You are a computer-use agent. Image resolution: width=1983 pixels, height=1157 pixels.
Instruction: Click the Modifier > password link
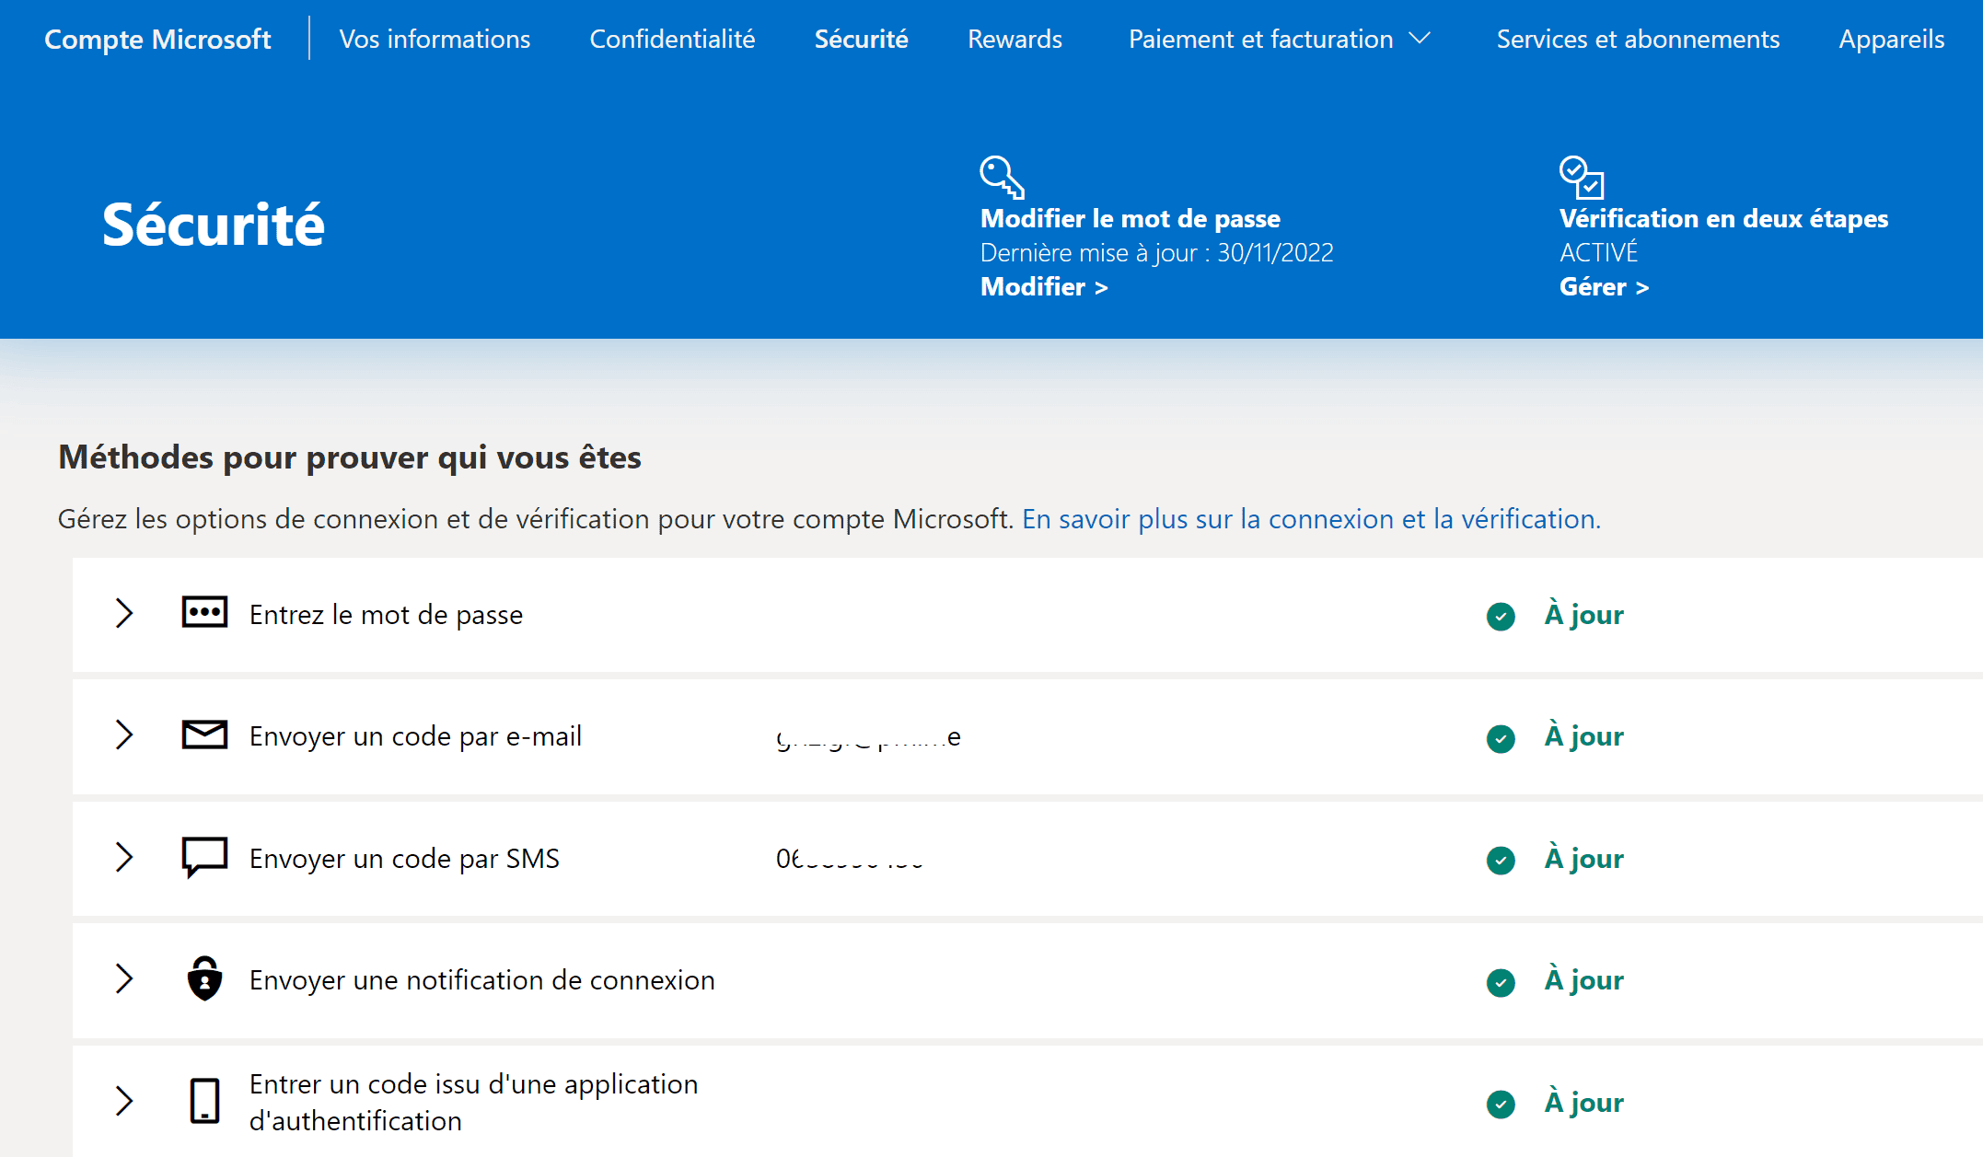tap(1044, 286)
